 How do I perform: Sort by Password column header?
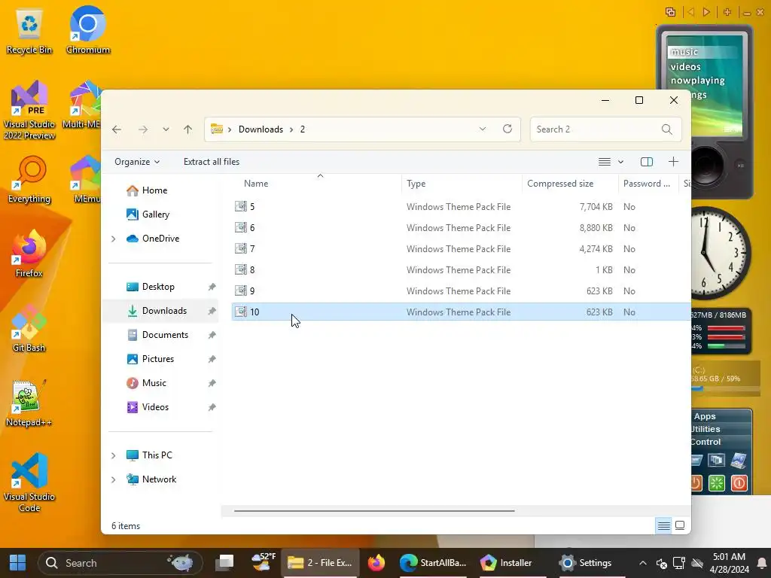[x=647, y=184]
